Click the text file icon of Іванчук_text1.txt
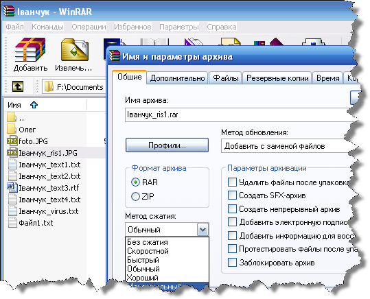The image size is (370, 299). (12, 164)
